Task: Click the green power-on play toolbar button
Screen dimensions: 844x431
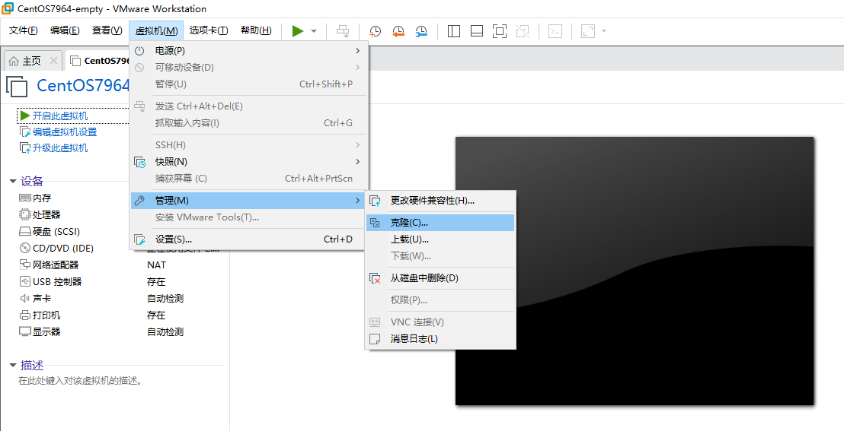Action: click(x=298, y=30)
